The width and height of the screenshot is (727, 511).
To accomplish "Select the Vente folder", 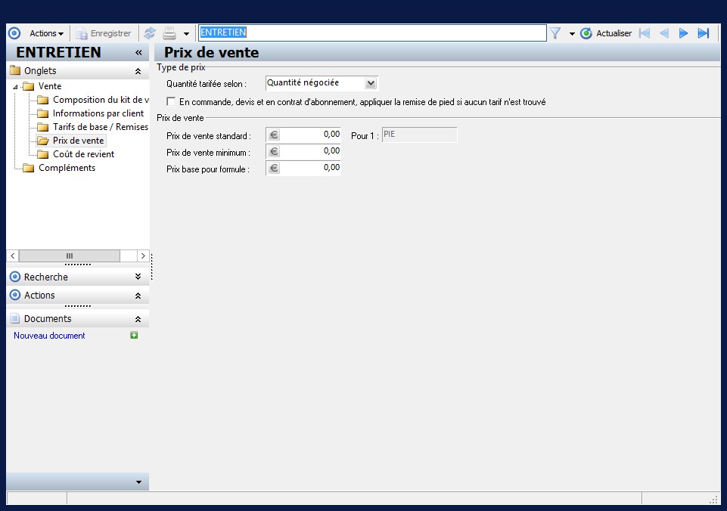I will [x=42, y=86].
